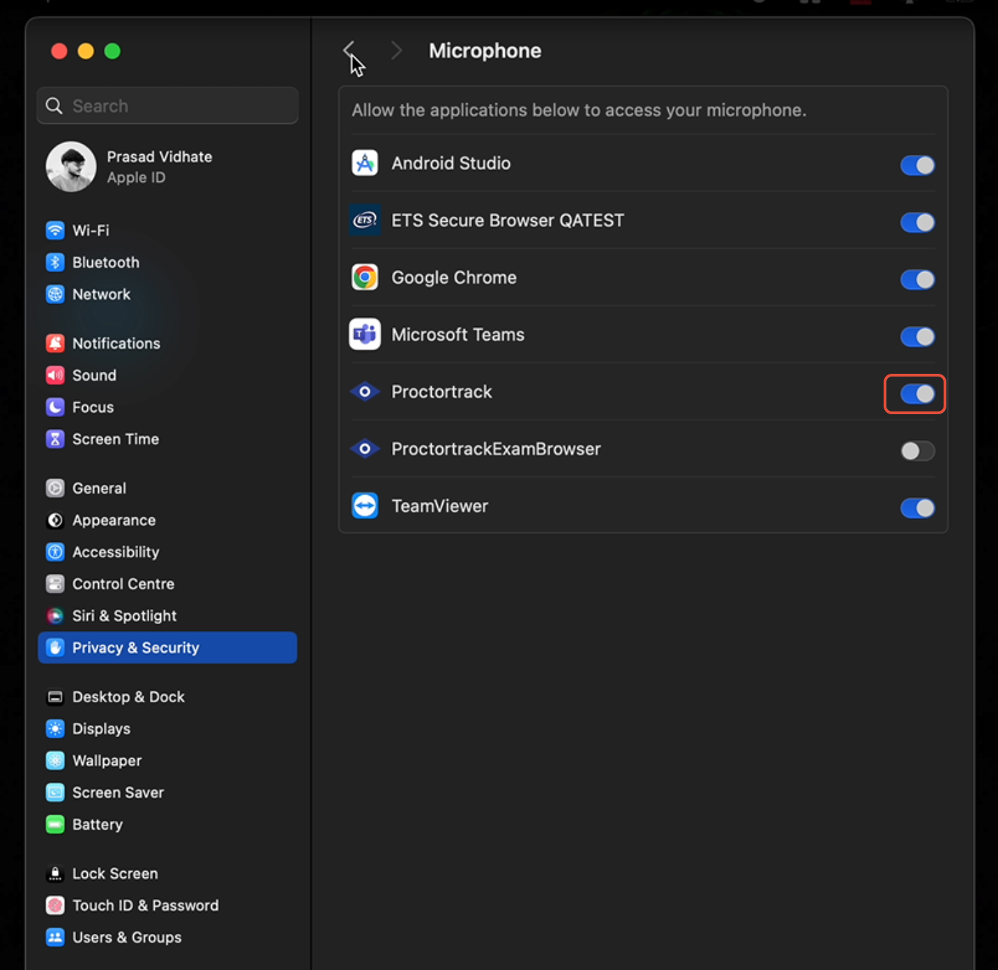Click the Proctortrack app name text
Image resolution: width=998 pixels, height=970 pixels.
[441, 392]
